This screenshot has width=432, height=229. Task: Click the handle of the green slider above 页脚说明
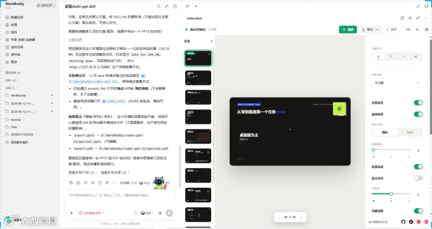[x=391, y=194]
